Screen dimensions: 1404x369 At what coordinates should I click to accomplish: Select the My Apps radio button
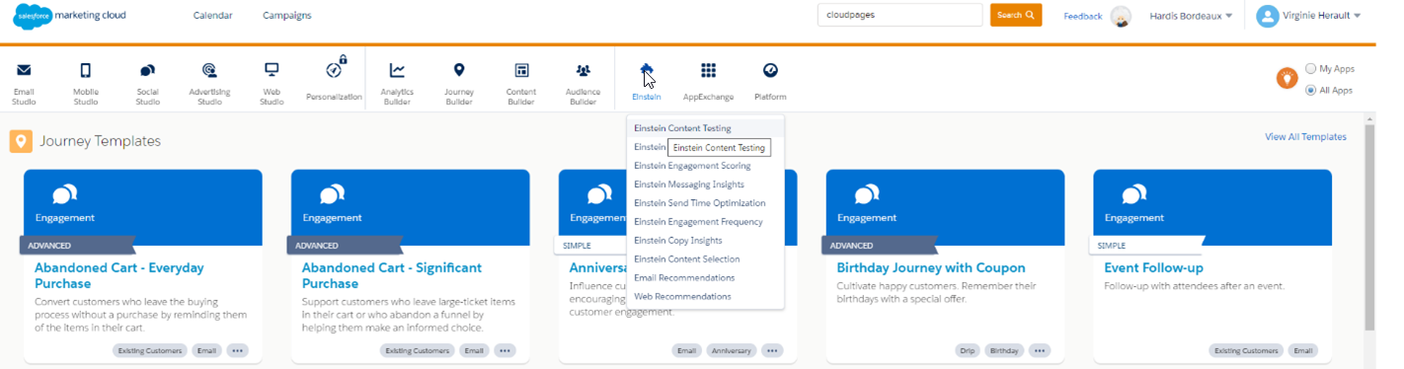click(x=1311, y=69)
